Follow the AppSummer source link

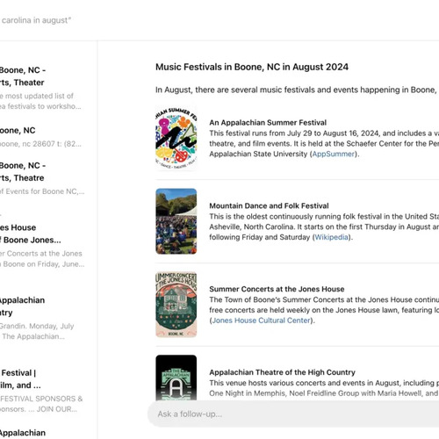[x=334, y=154]
